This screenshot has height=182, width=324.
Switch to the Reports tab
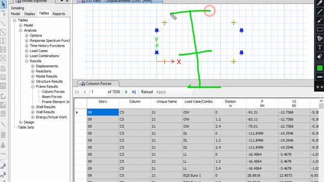click(59, 14)
